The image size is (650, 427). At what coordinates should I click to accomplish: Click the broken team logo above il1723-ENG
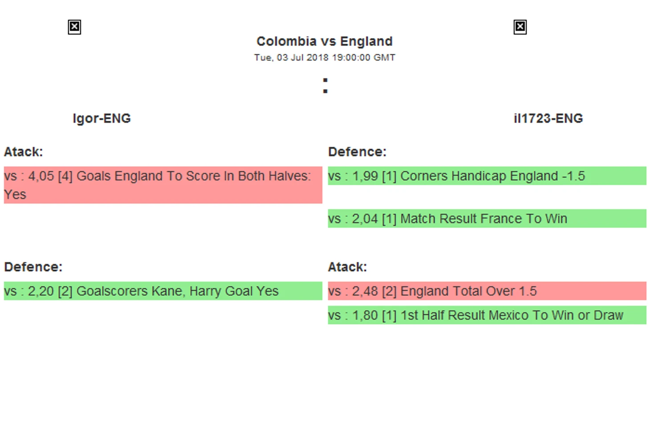520,27
